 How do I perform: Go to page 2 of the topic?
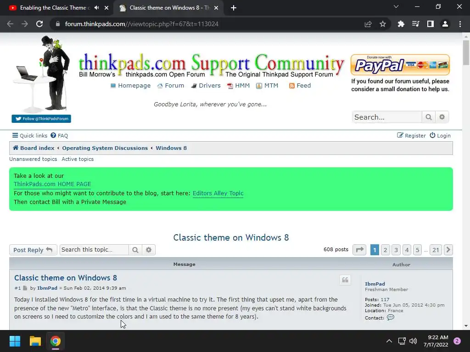point(386,250)
